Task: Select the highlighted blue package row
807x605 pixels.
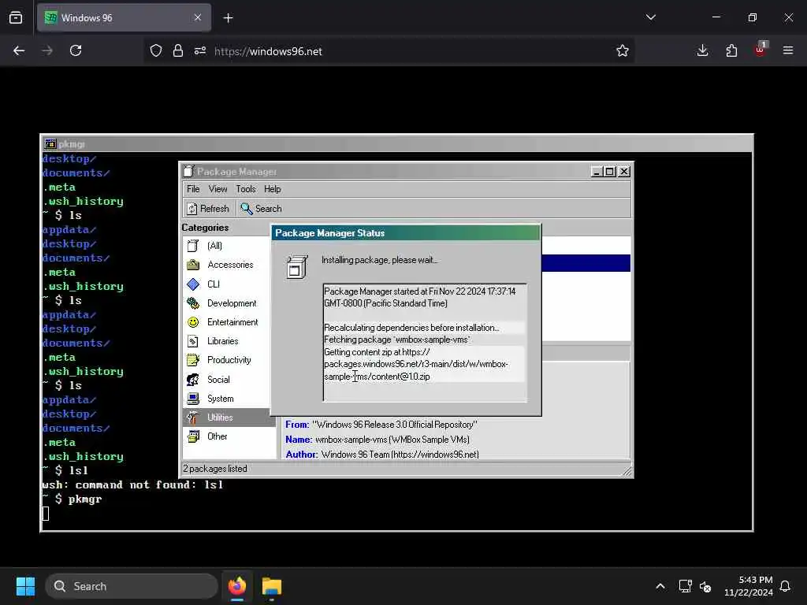Action: point(586,263)
